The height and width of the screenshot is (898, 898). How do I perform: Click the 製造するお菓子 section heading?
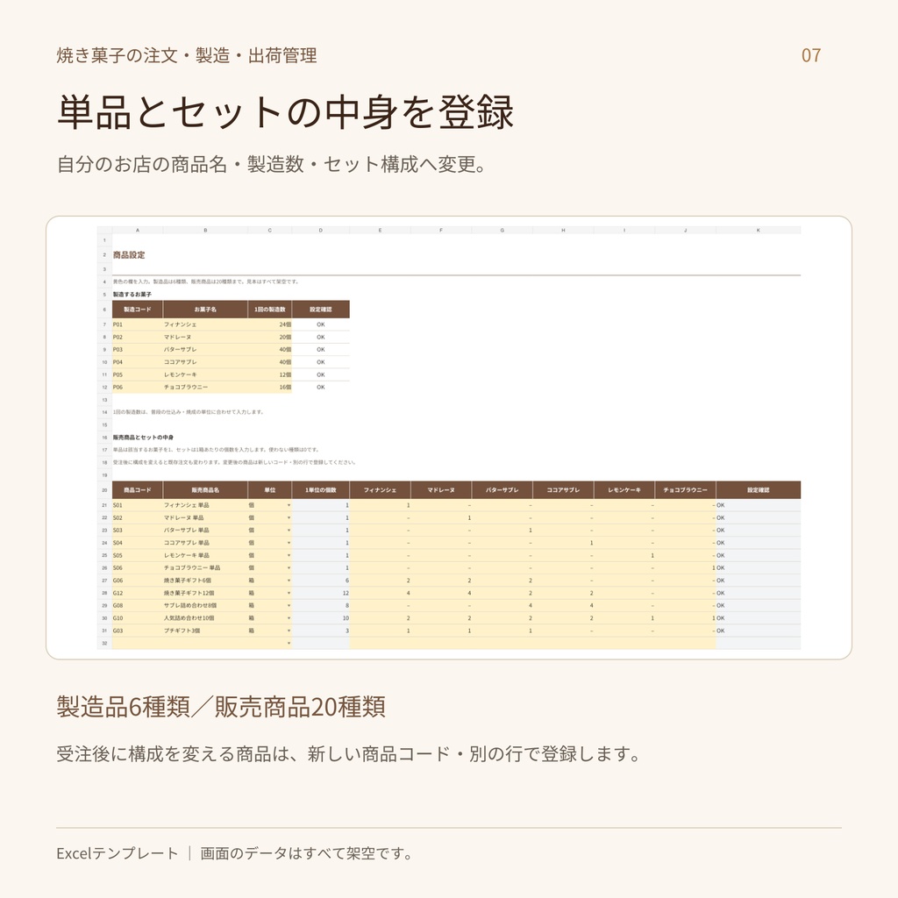132,295
